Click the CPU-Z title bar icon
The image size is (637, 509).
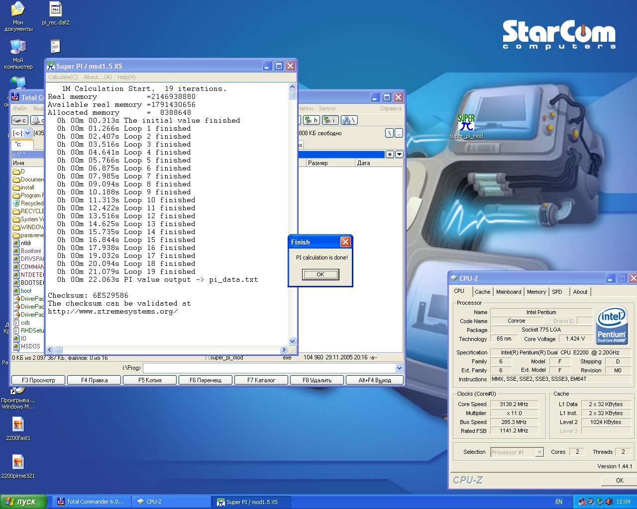click(454, 278)
